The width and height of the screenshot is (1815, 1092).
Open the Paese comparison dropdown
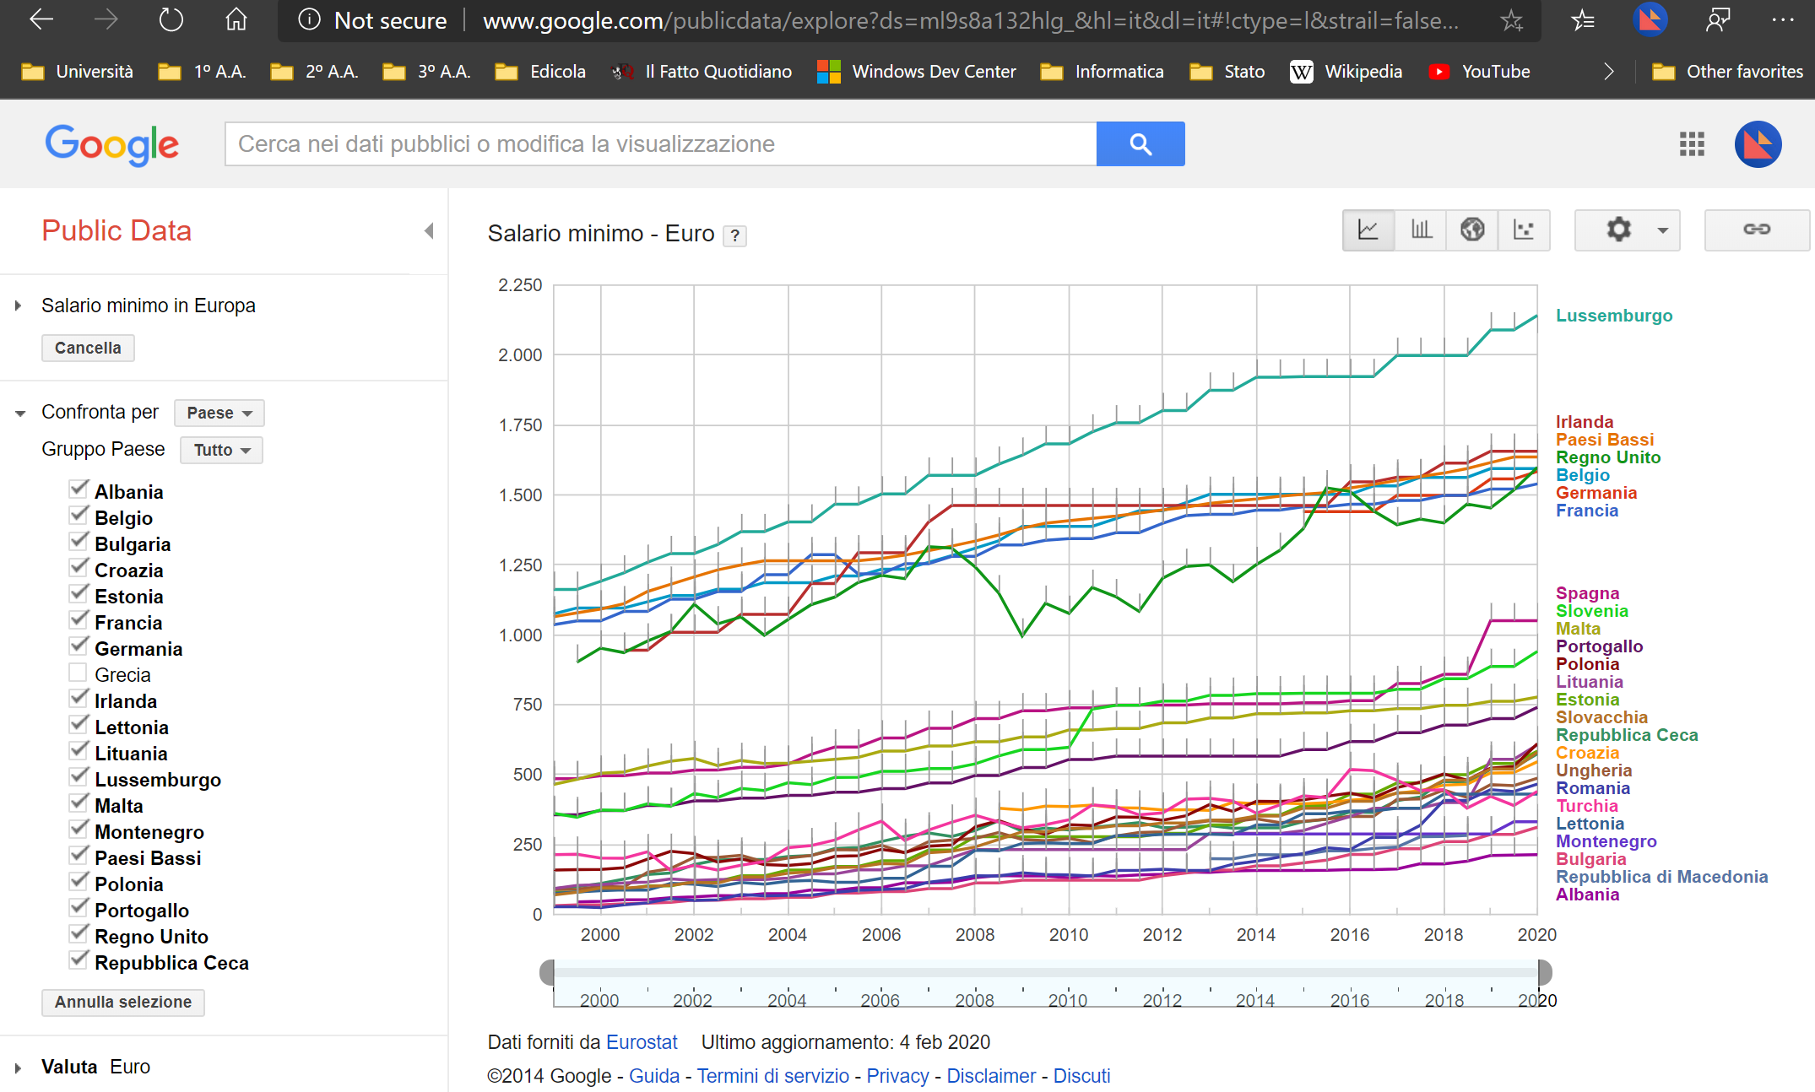219,413
